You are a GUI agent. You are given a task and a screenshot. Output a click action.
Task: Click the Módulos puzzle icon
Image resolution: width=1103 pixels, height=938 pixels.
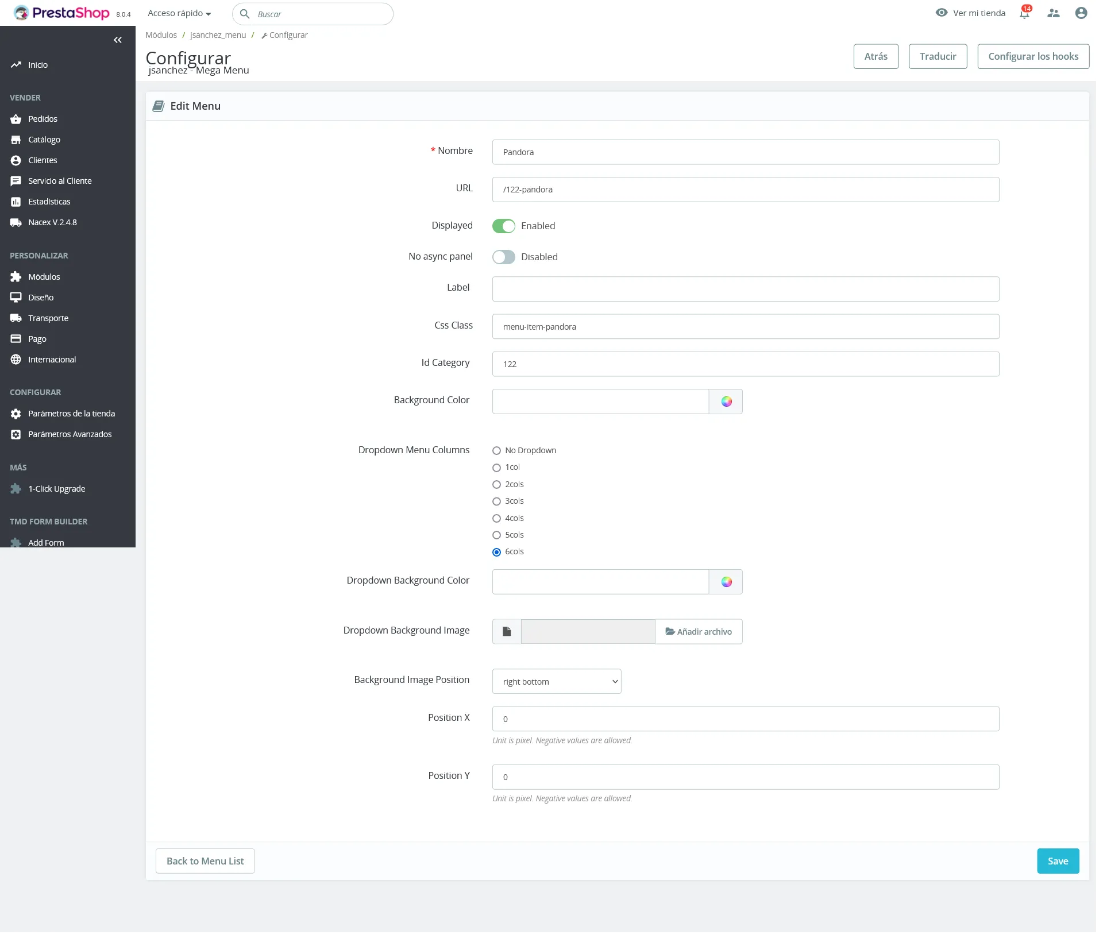click(x=16, y=277)
